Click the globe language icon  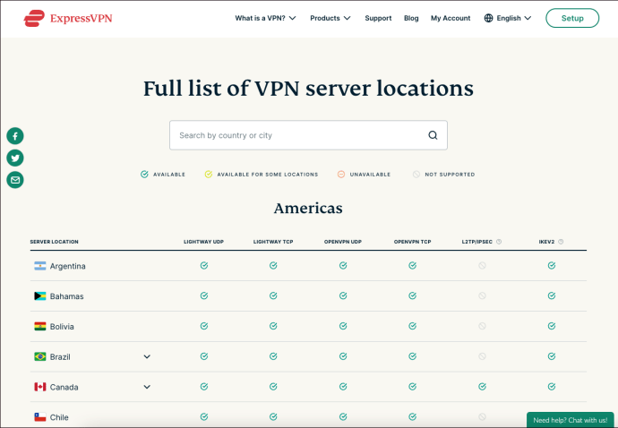click(488, 18)
